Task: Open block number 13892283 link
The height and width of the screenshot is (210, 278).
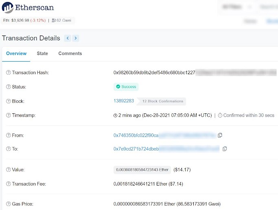Action: (x=123, y=101)
